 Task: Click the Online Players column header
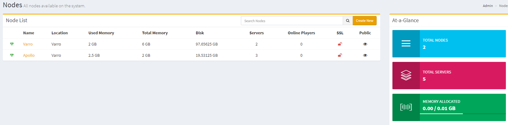tap(301, 33)
